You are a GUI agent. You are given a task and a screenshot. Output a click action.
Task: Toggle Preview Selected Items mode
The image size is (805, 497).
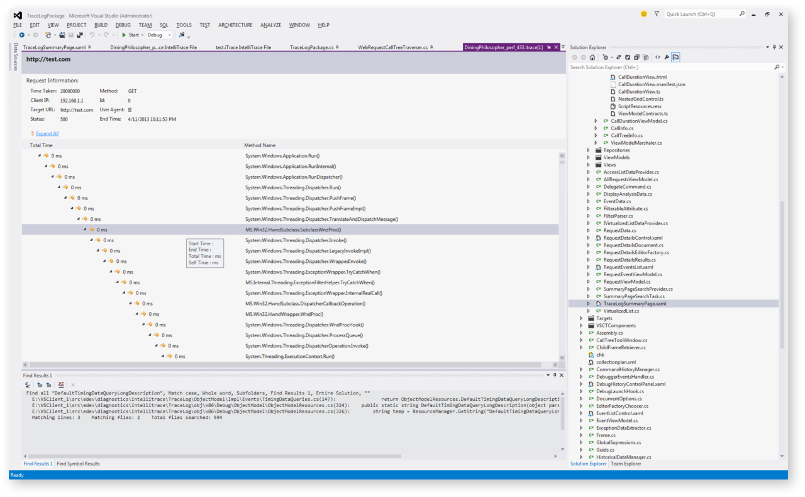pos(675,57)
